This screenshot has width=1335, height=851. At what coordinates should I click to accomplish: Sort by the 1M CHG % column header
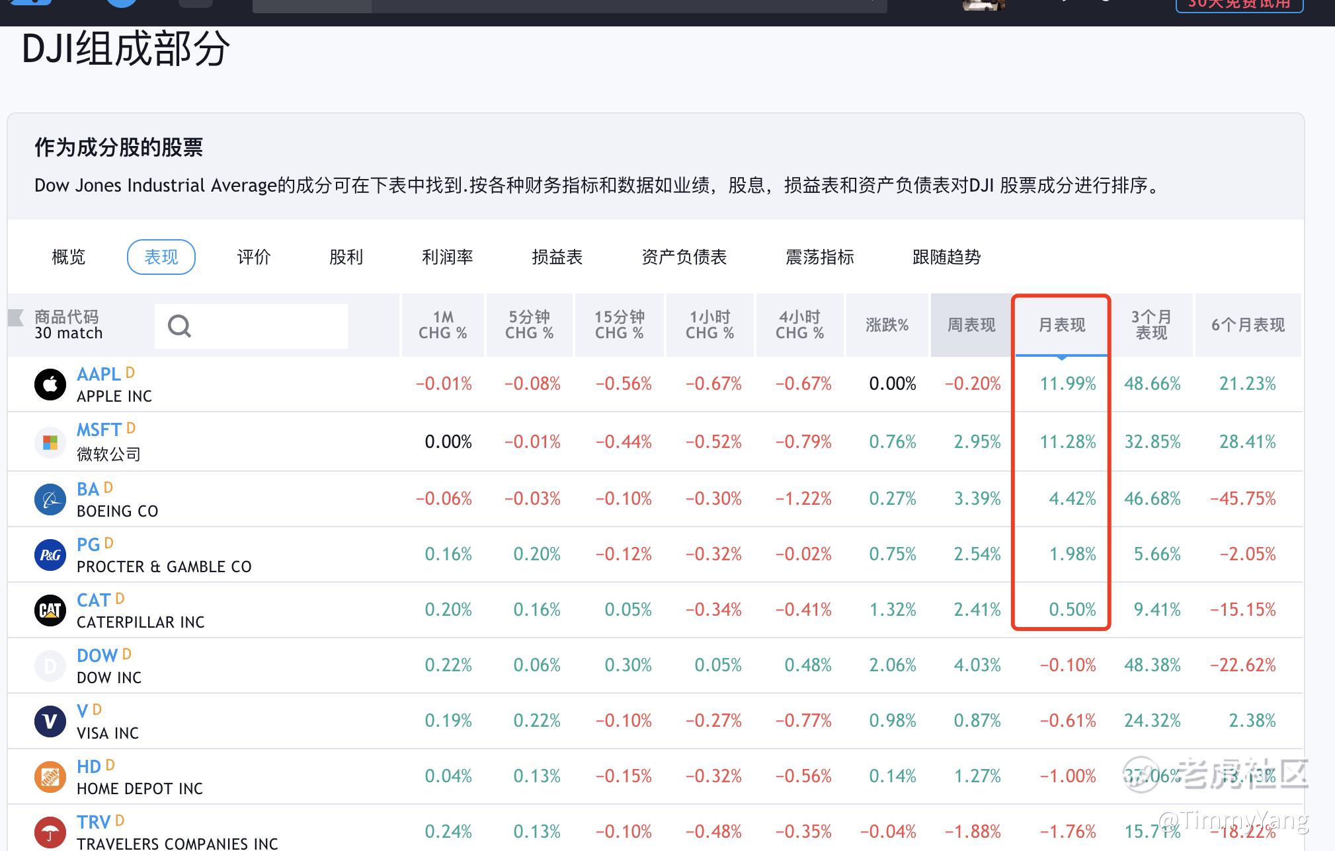443,325
